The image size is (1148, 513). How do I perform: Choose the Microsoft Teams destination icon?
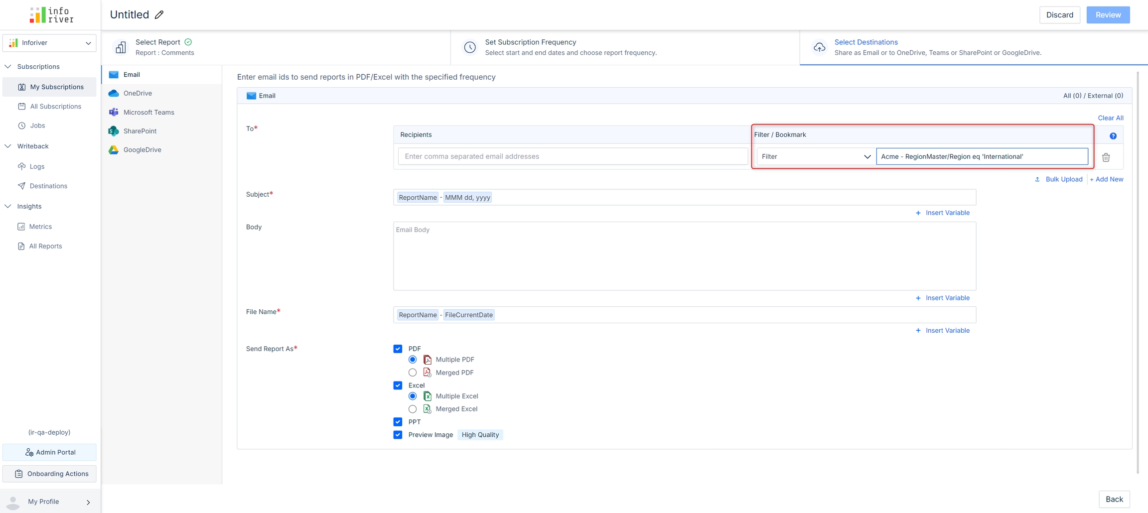pyautogui.click(x=114, y=112)
